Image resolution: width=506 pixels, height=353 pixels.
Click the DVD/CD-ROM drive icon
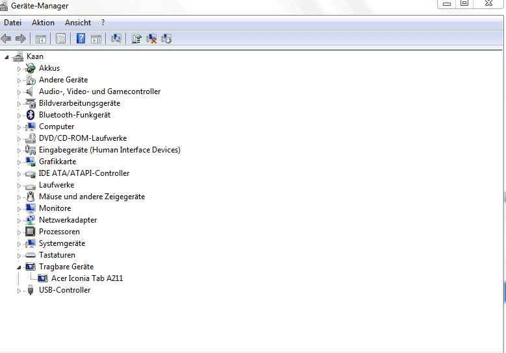[31, 138]
